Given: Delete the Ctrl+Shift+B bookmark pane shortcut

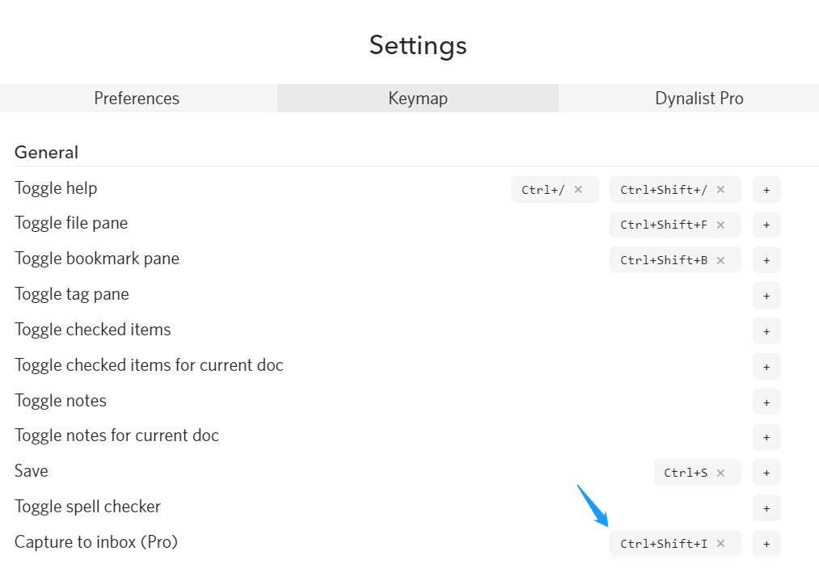Looking at the screenshot, I should point(720,260).
